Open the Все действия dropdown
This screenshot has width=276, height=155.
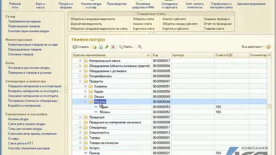[x=252, y=47]
